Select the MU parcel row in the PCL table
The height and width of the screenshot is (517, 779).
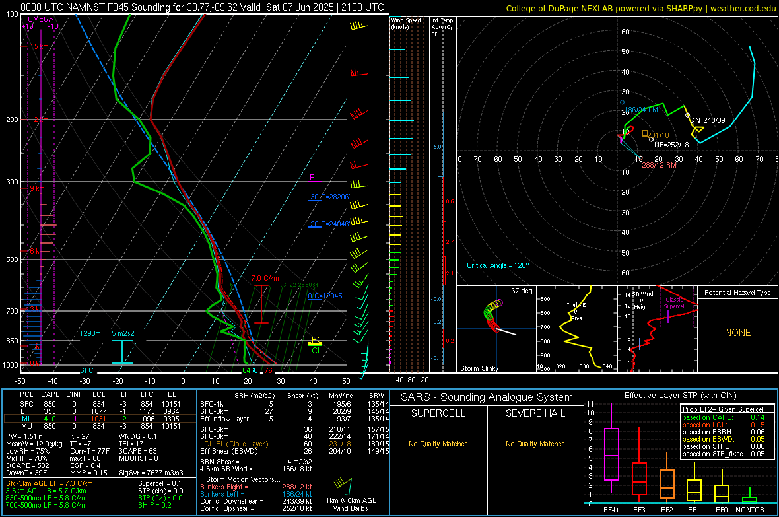coord(100,425)
